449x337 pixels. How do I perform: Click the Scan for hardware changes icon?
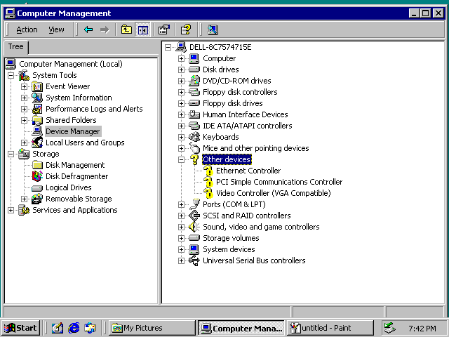coord(213,29)
